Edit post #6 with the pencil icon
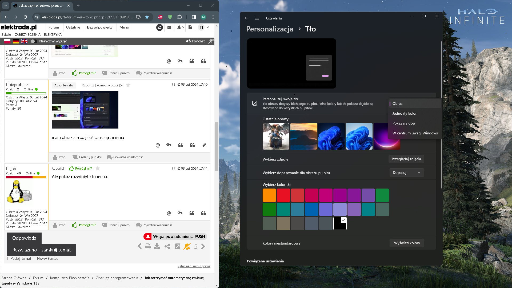 204,145
